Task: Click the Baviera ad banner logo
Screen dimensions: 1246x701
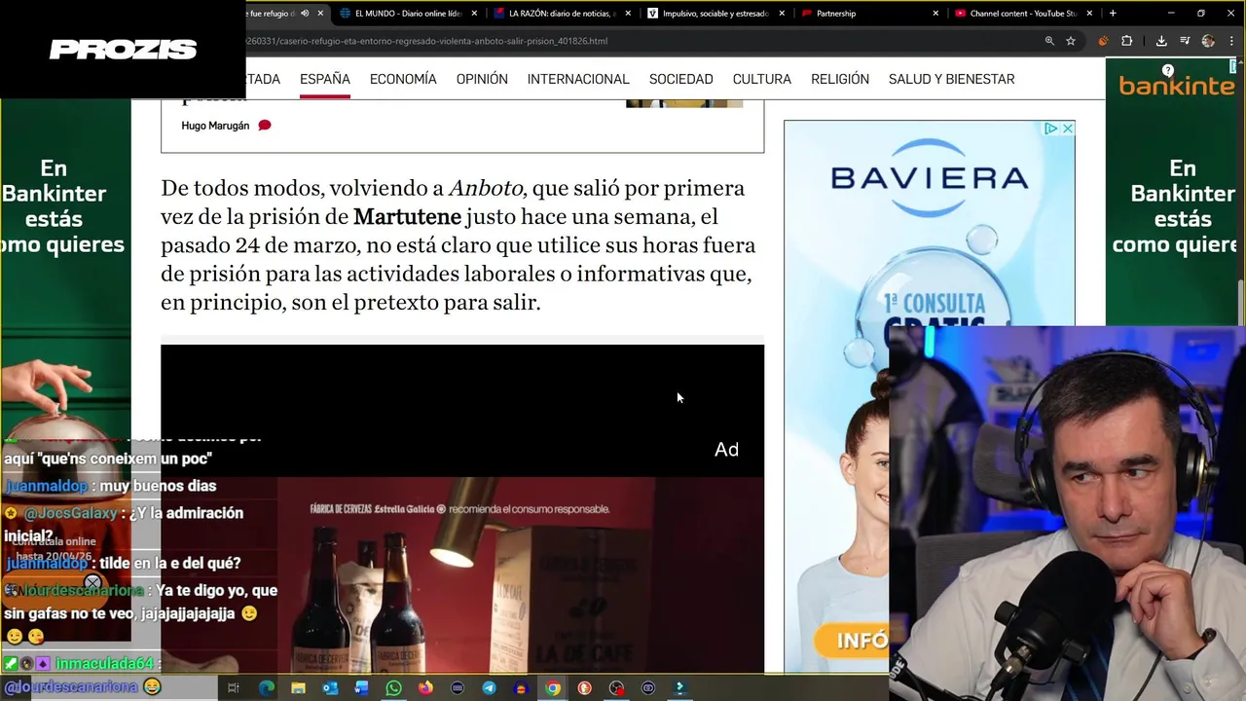Action: pyautogui.click(x=930, y=177)
